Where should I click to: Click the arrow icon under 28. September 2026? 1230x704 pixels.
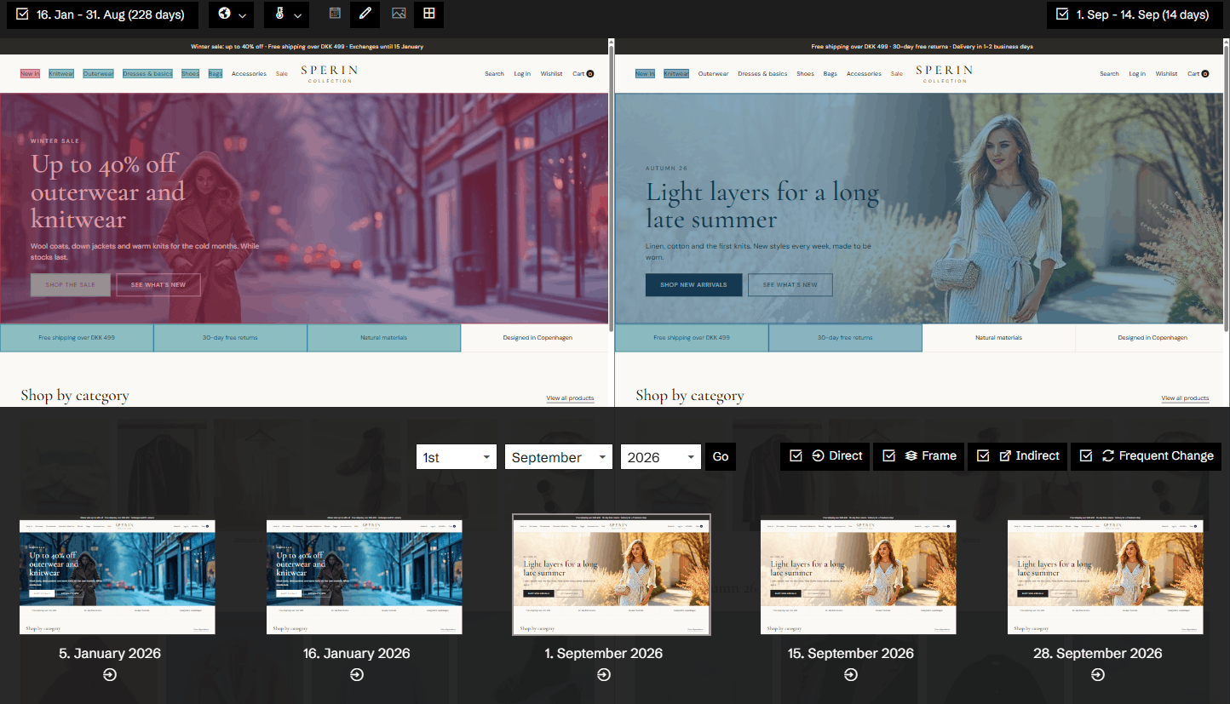point(1098,675)
